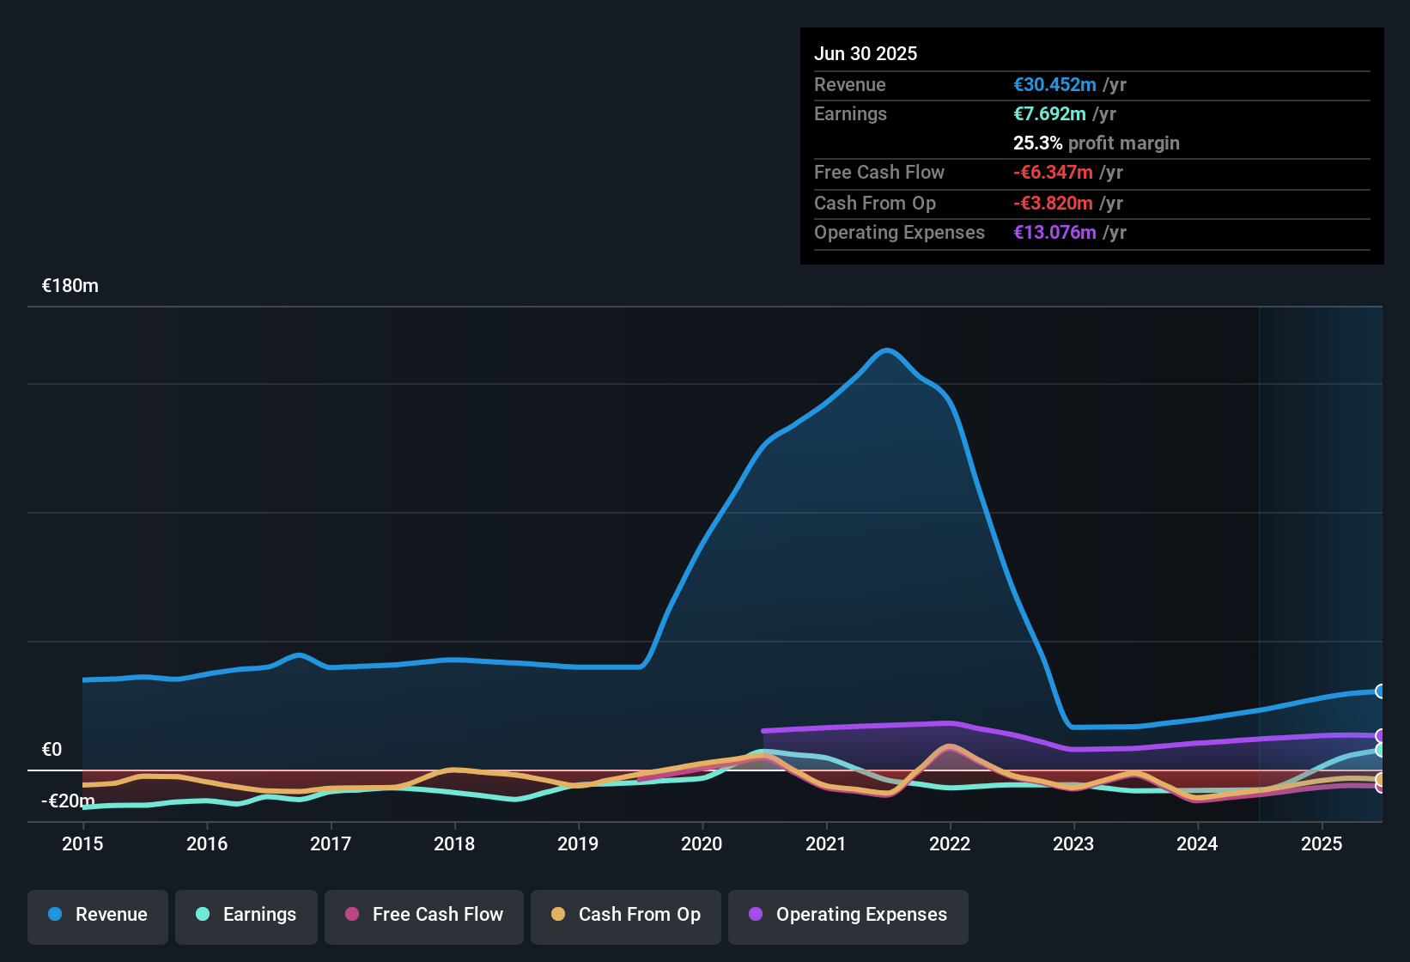Click the 2019 x-axis label
1410x962 pixels.
tap(578, 844)
